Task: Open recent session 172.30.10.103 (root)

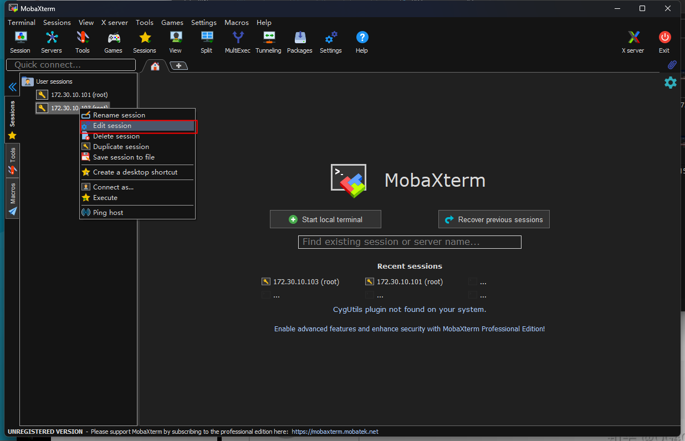Action: [300, 281]
